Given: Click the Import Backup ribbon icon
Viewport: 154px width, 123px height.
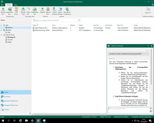Looking at the screenshot, I should pyautogui.click(x=54, y=11).
